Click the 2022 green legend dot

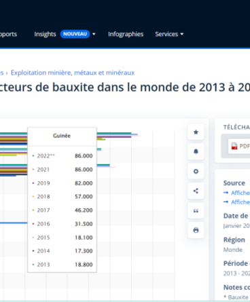coord(33,156)
